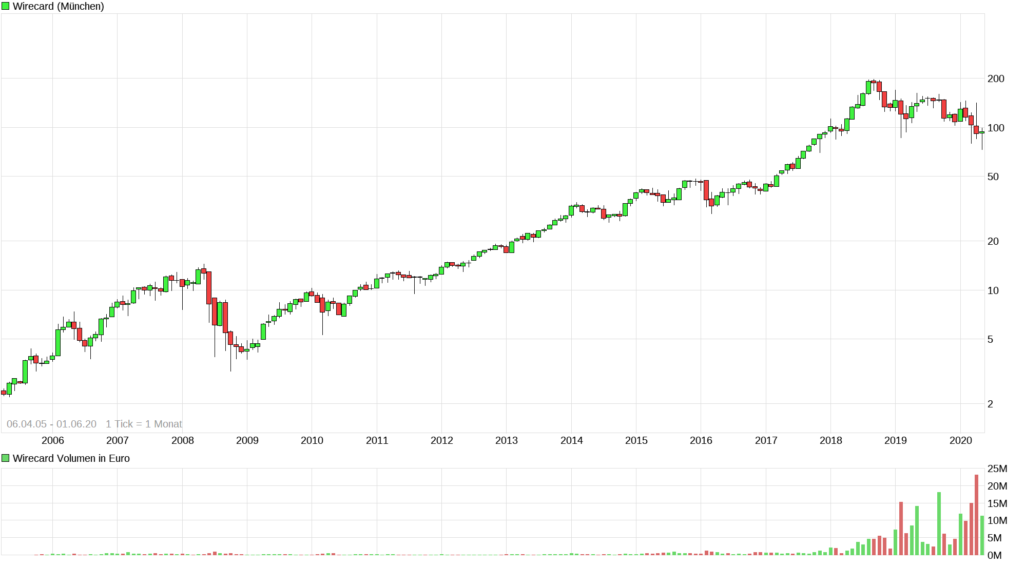The width and height of the screenshot is (1025, 566).
Task: Click the 5 price axis label
Action: [x=991, y=339]
